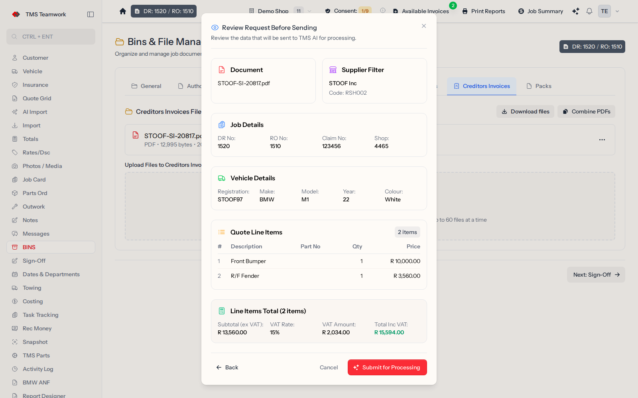Open Print Reports
The height and width of the screenshot is (398, 638).
pos(484,11)
